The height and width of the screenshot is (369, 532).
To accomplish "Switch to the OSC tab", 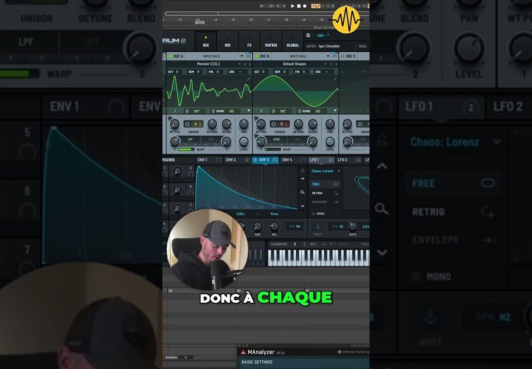I will point(206,42).
